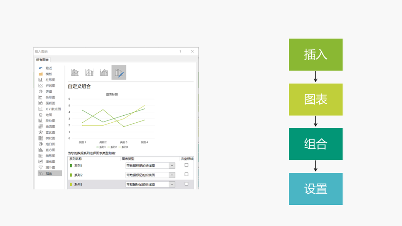Pick clustered column-line on secondary axis subtype

click(x=89, y=72)
